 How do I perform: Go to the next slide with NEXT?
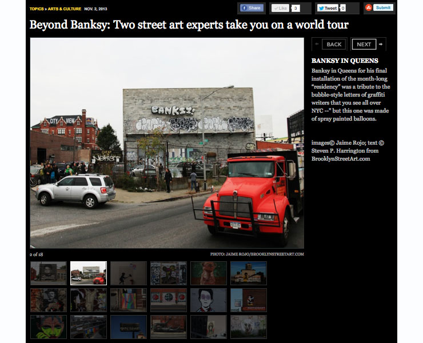tap(364, 44)
